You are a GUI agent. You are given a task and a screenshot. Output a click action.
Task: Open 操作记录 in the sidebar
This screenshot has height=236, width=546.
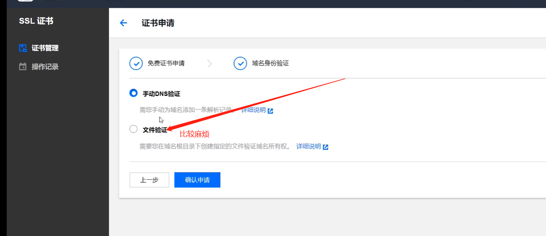45,67
